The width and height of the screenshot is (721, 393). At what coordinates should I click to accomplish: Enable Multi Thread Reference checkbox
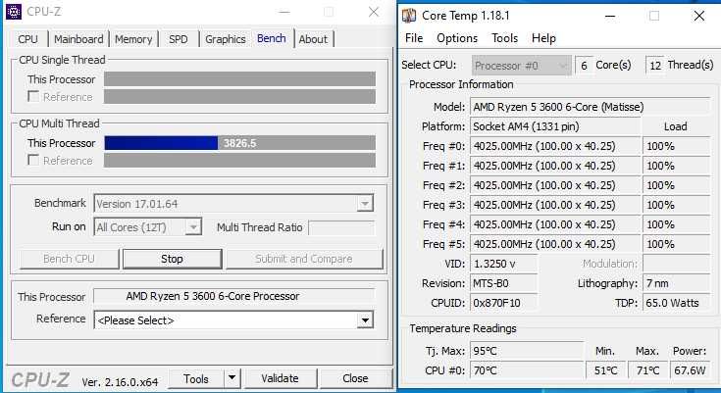33,160
